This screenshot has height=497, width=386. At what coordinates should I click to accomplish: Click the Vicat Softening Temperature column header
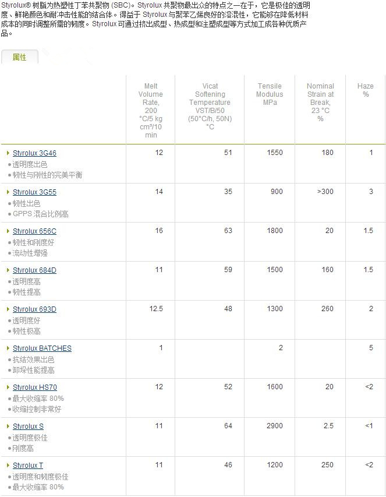[x=210, y=107]
